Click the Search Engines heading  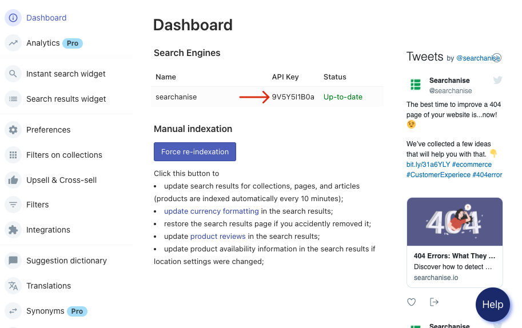coord(187,53)
